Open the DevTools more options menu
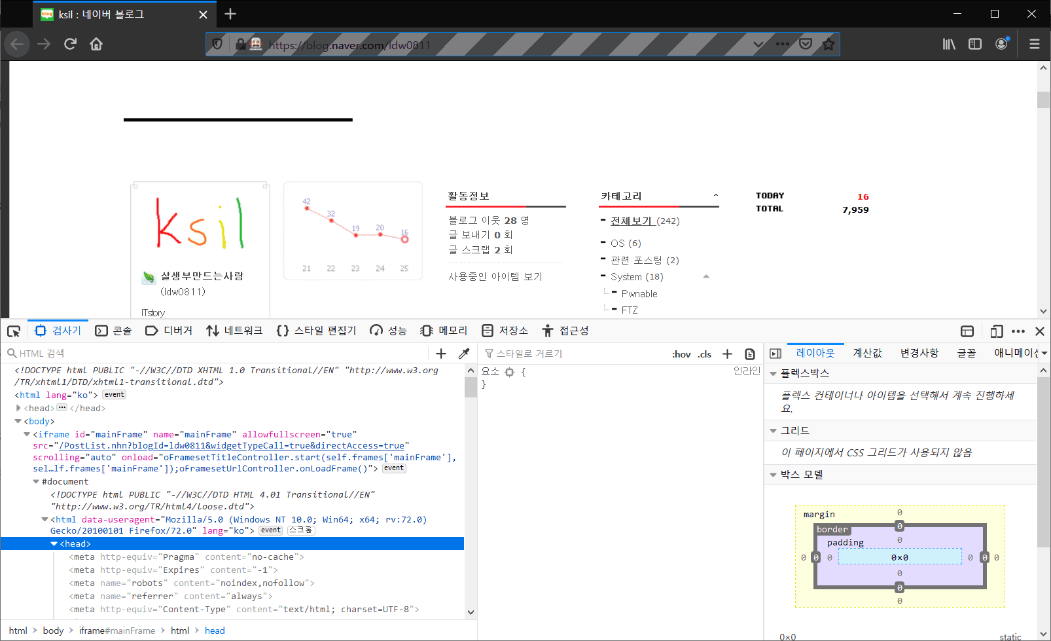Viewport: 1051px width, 641px height. 1018,331
